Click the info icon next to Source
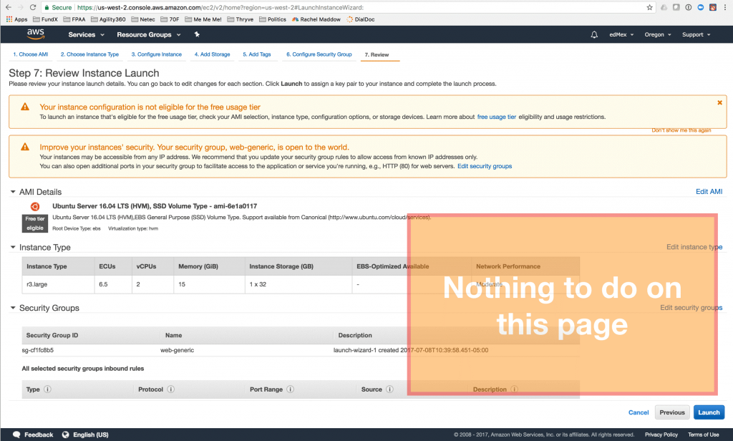Viewport: 733px width, 441px height. click(x=389, y=389)
